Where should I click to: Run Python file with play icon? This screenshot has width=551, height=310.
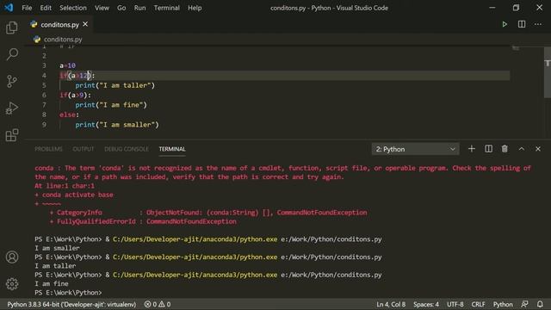(505, 24)
